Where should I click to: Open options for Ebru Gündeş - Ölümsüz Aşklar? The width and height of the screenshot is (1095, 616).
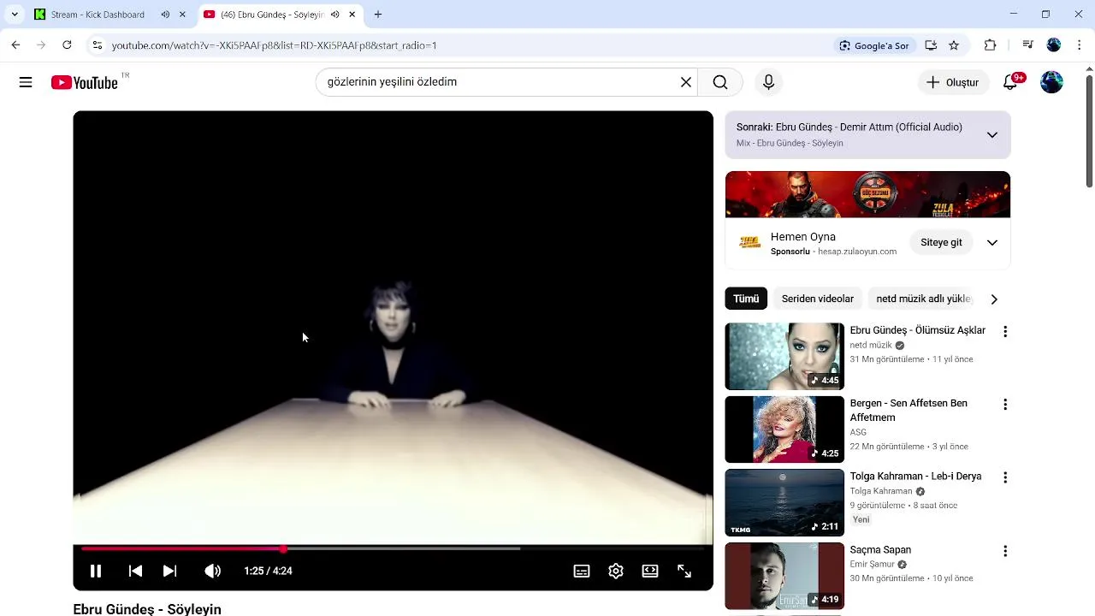(x=1005, y=331)
